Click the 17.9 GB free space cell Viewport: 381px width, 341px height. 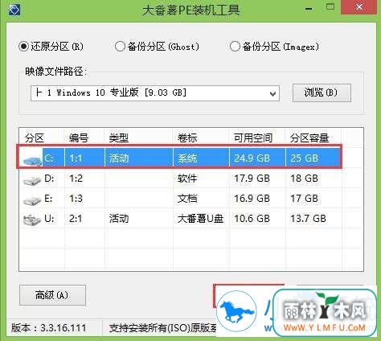point(252,179)
